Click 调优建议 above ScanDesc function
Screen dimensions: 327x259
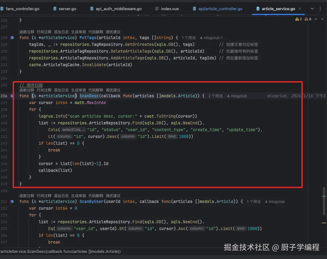coord(113,90)
